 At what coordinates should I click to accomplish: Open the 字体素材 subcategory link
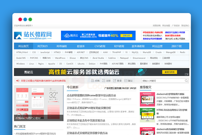(x=168, y=64)
